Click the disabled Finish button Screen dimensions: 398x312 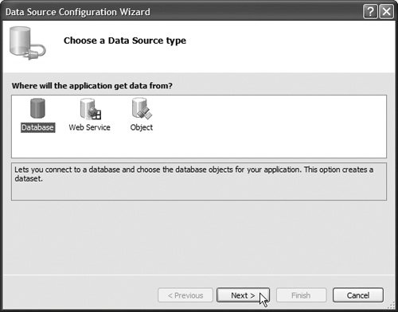point(301,295)
